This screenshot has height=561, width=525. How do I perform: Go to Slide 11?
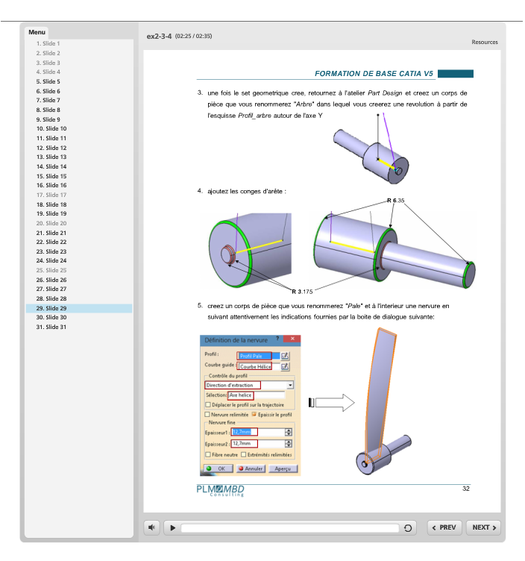(51, 138)
